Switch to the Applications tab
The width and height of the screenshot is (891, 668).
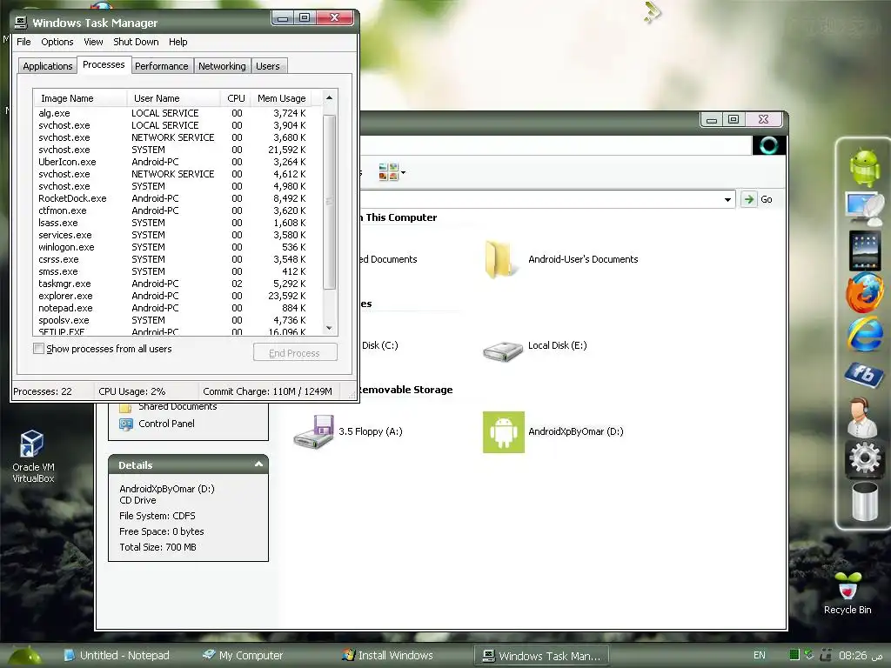[x=48, y=66]
